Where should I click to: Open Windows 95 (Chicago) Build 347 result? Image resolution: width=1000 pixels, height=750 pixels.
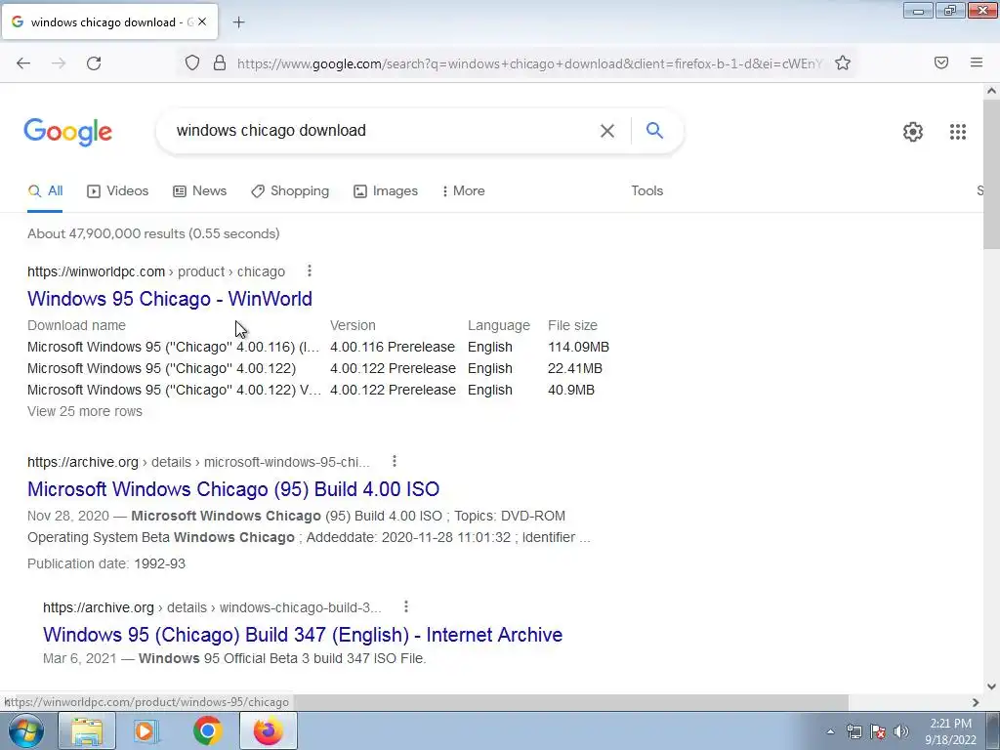tap(303, 635)
